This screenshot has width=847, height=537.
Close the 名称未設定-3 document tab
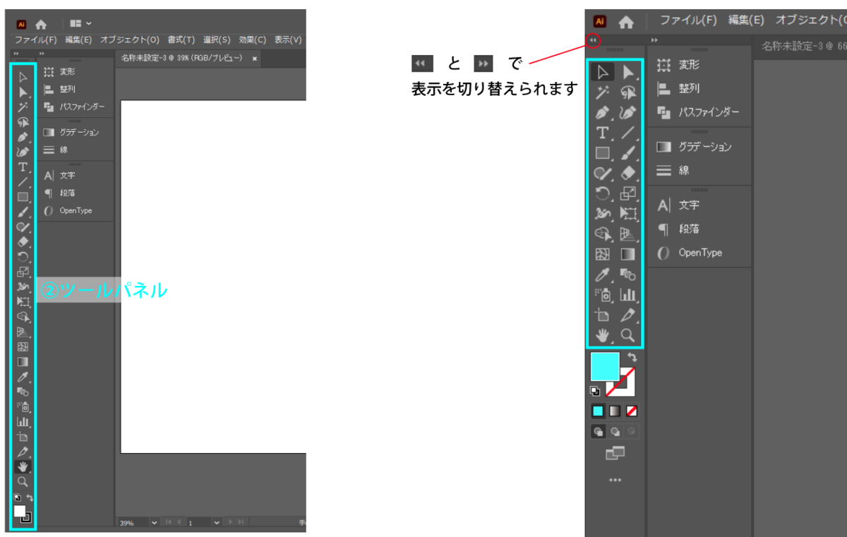255,58
